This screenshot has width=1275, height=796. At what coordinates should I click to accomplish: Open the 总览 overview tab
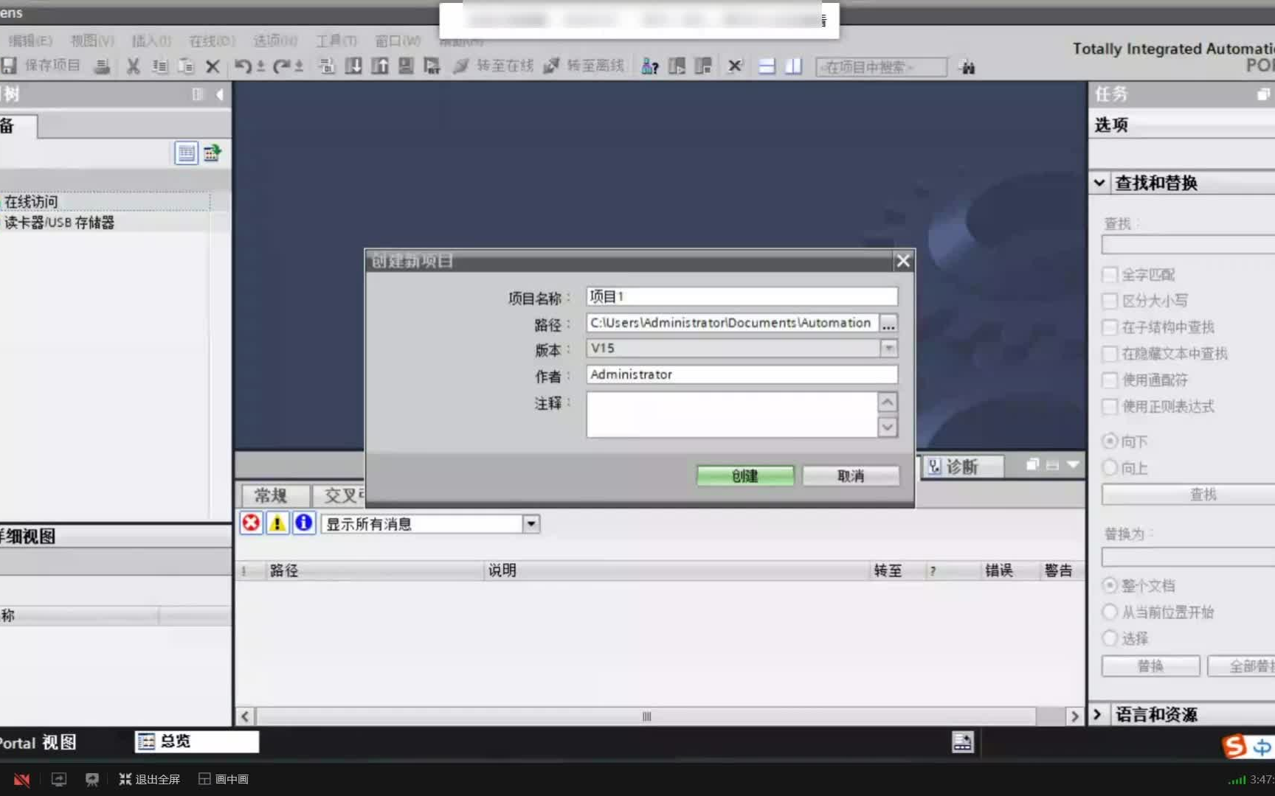[196, 741]
